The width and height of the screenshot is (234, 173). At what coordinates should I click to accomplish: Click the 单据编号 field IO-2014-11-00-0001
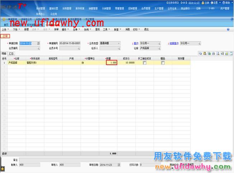tap(70, 44)
